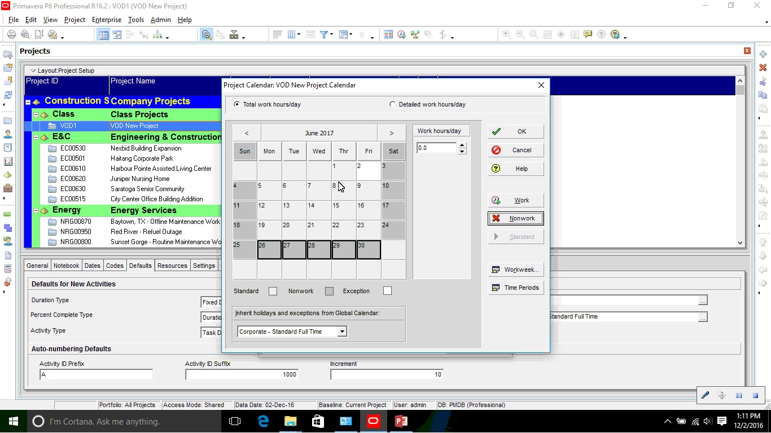Click the Gantt chart view icon
Image resolution: width=771 pixels, height=433 pixels.
pyautogui.click(x=117, y=34)
